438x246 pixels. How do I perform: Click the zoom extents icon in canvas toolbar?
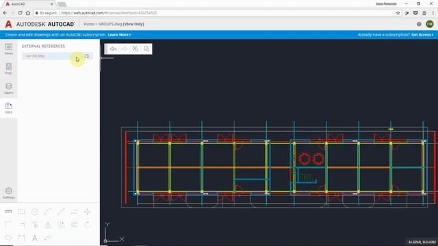click(x=136, y=49)
